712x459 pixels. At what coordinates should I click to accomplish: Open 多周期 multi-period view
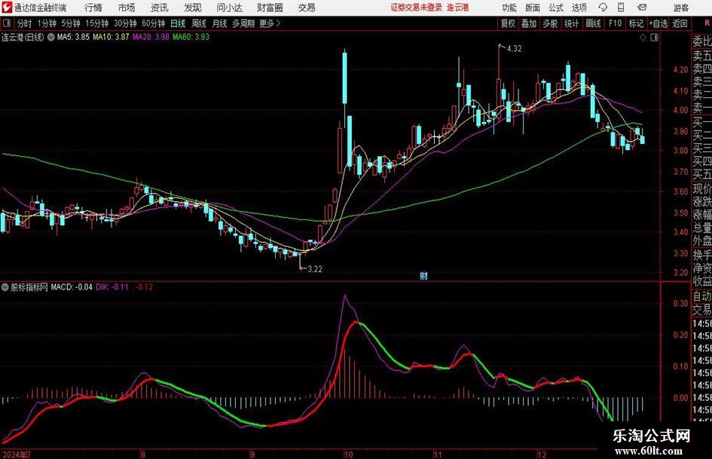(x=243, y=23)
